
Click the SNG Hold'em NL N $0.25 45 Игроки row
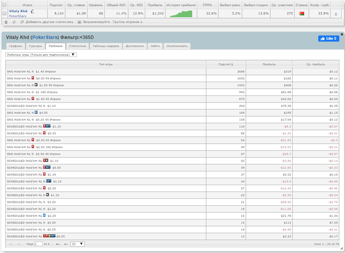[x=172, y=120]
